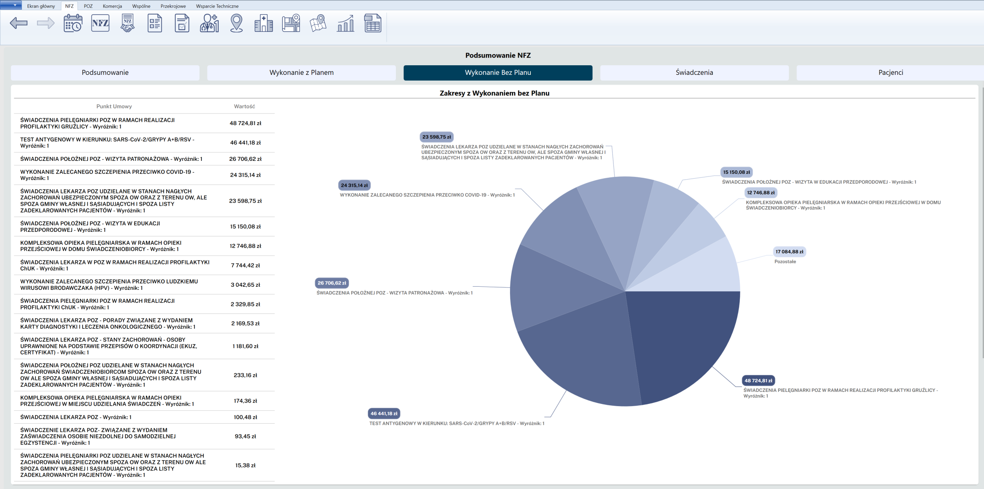The image size is (984, 489).
Task: Open the hospital building icon
Action: pos(264,23)
